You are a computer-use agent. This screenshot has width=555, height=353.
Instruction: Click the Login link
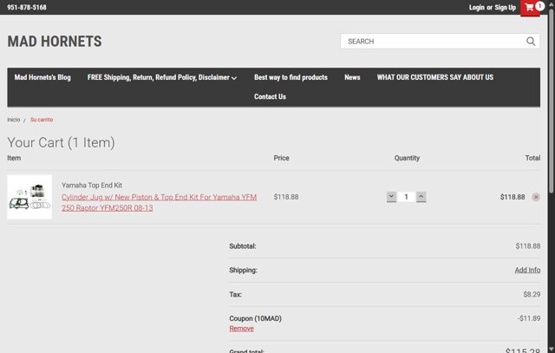point(477,8)
